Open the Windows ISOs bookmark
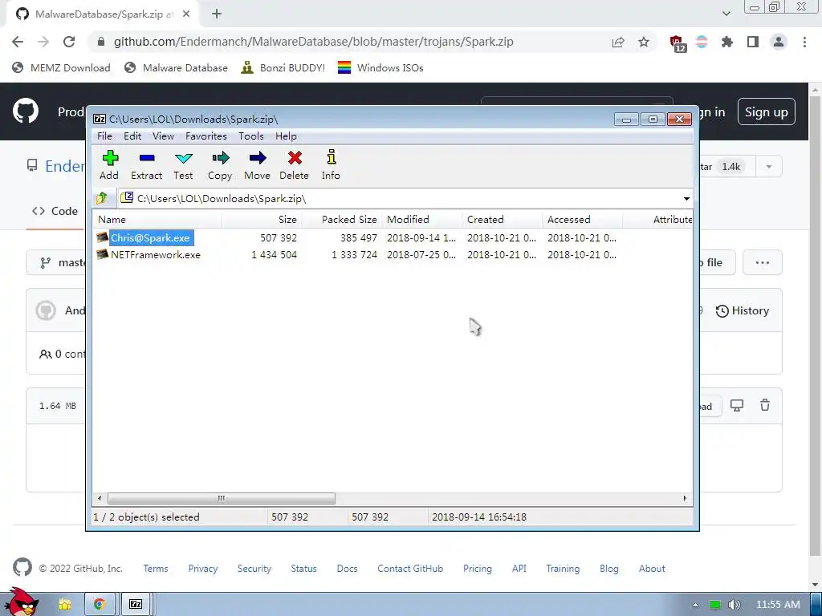Image resolution: width=822 pixels, height=616 pixels. point(380,67)
